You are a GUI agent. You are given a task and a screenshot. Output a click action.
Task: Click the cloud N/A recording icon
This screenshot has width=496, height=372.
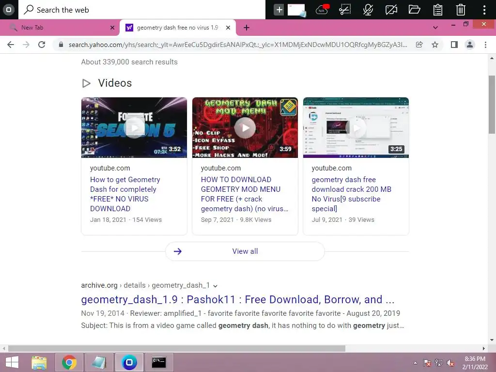[x=322, y=10]
